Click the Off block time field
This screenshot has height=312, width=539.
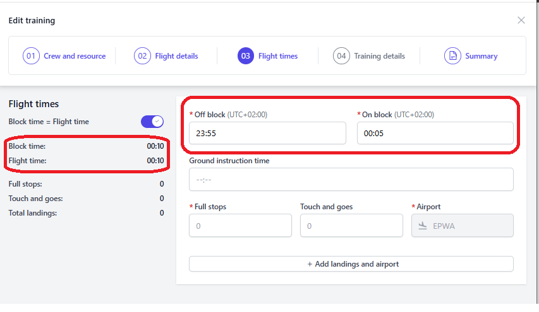pyautogui.click(x=267, y=133)
